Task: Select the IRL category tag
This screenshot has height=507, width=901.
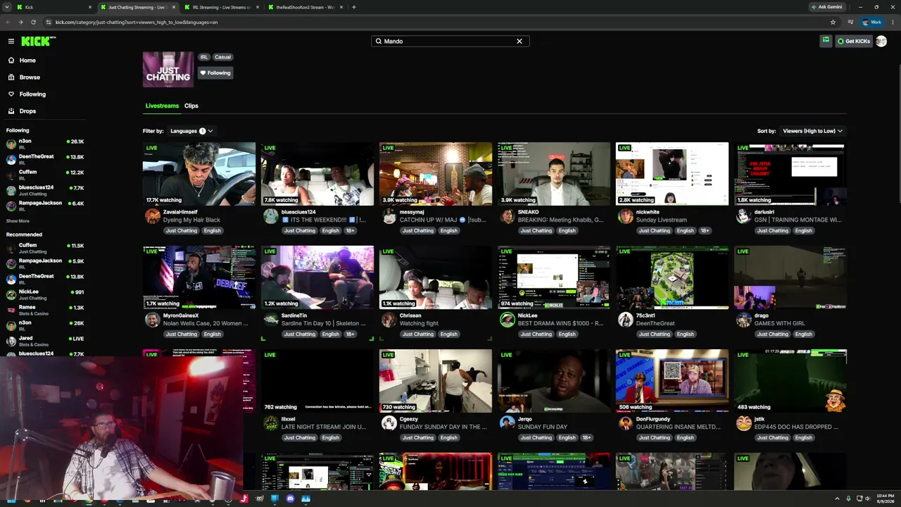Action: tap(204, 57)
